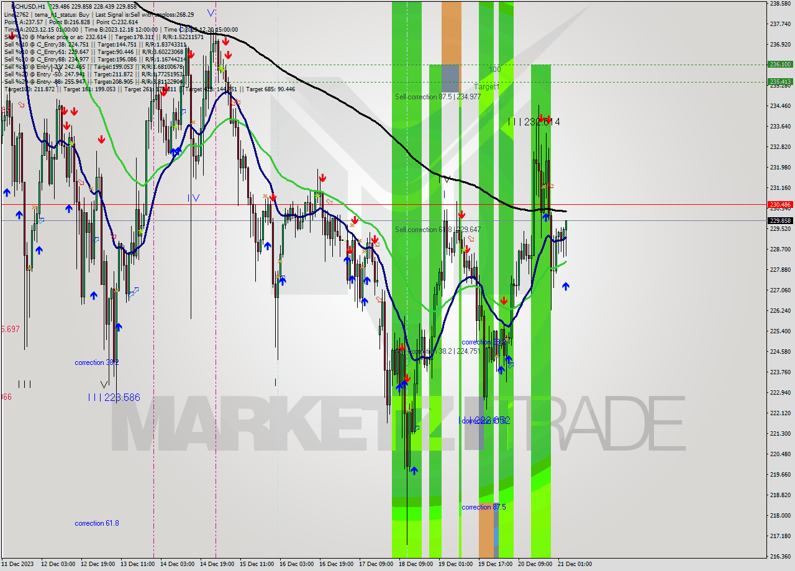Screen dimensions: 795x571
Task: Click the '15 Dec 11:00' time axis label
Action: tap(257, 564)
